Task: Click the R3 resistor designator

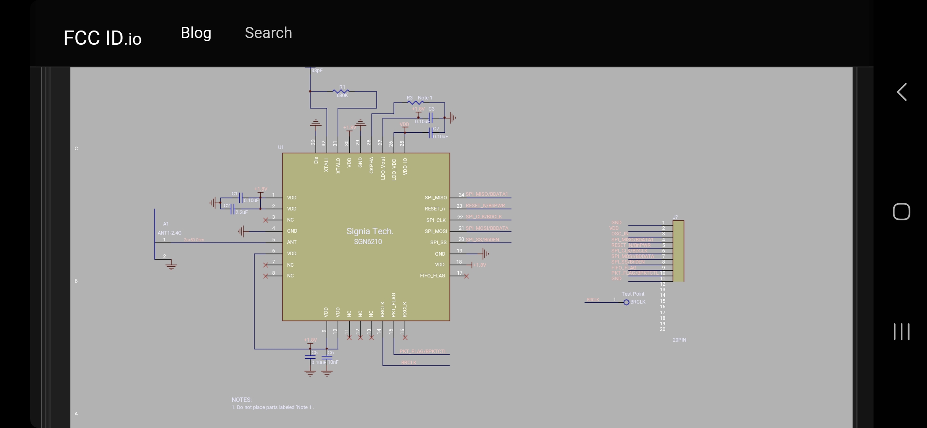Action: coord(410,98)
